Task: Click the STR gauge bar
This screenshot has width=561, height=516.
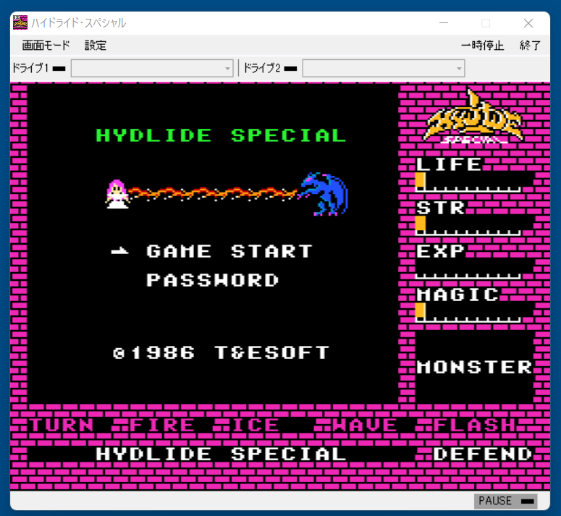Action: tap(468, 226)
